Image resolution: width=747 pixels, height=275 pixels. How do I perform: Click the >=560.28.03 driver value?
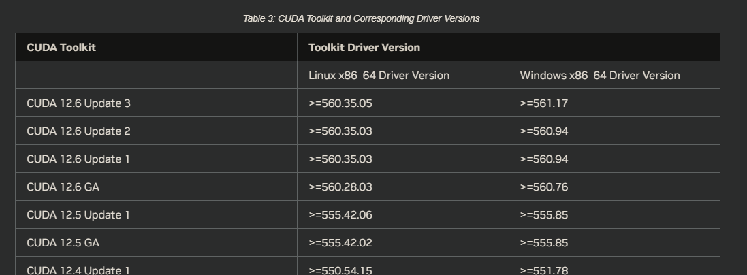(340, 187)
